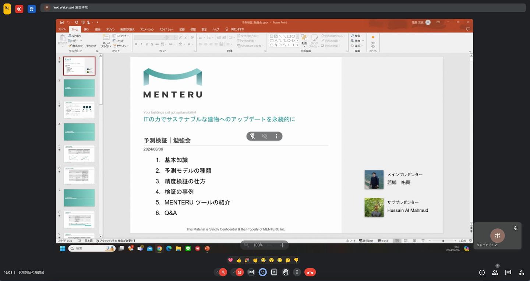
Task: Raise your hand in the meeting
Action: (x=285, y=272)
